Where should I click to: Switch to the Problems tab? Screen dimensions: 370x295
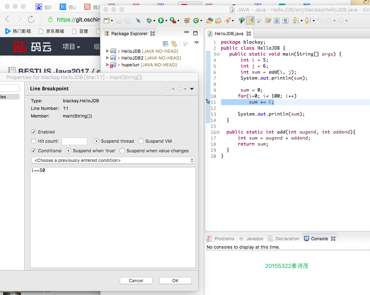220,239
